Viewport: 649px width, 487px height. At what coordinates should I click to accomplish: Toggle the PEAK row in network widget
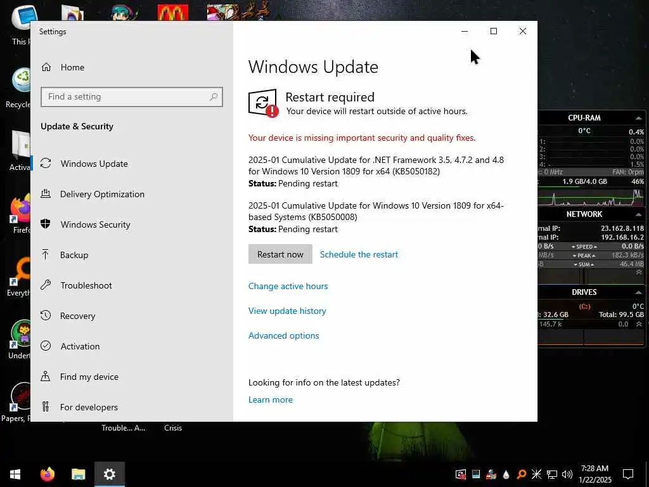tap(584, 256)
